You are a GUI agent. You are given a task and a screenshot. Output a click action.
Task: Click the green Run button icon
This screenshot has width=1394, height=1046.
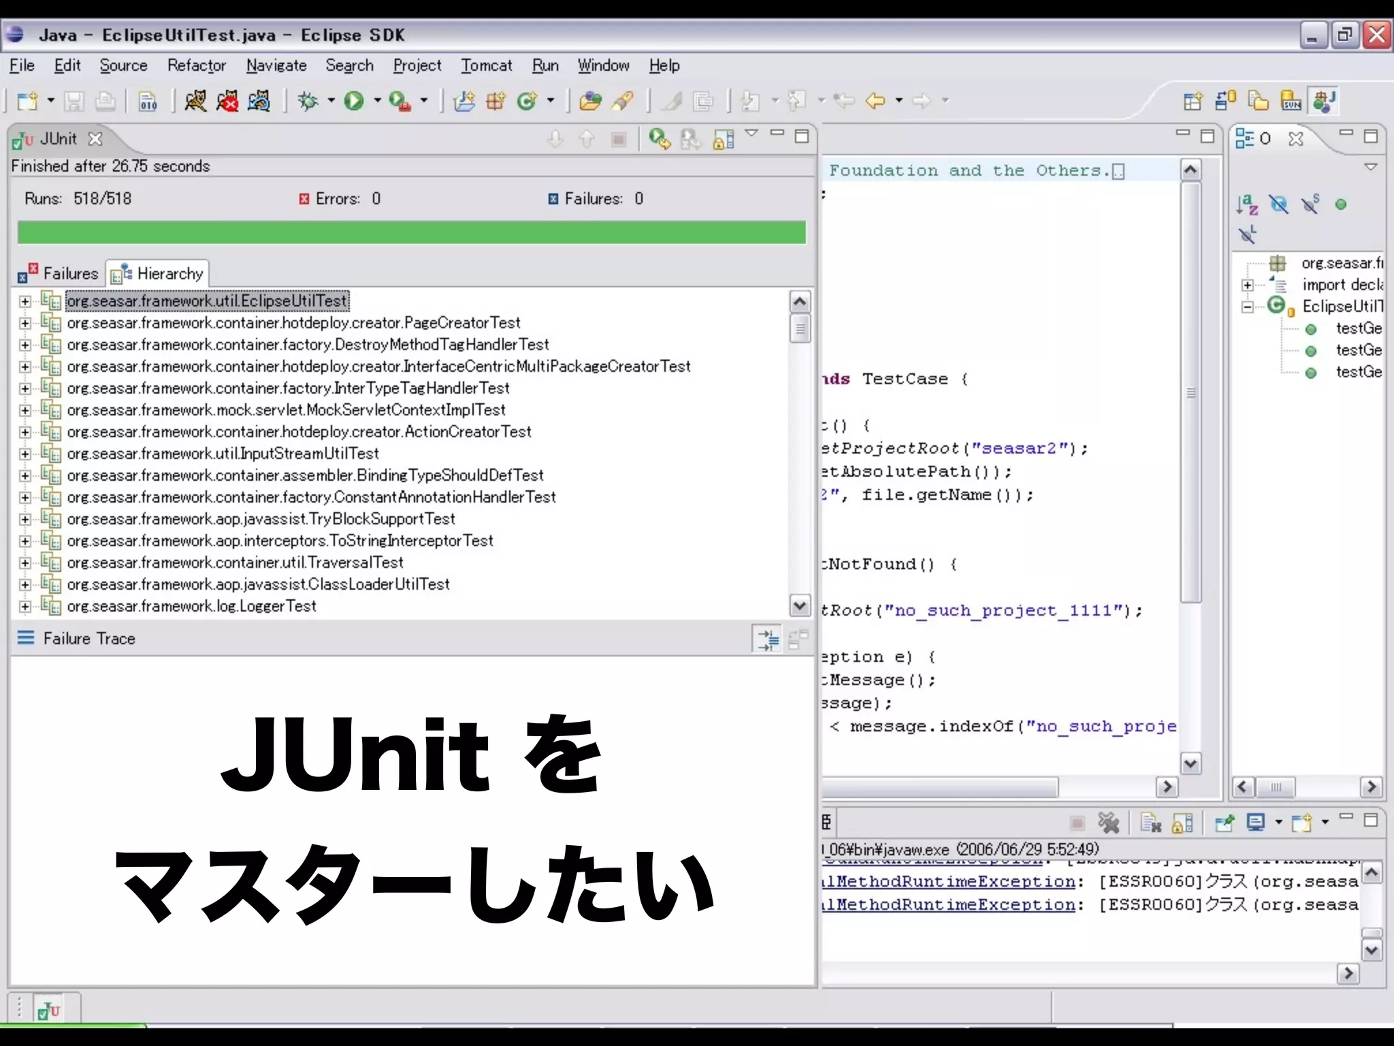point(353,101)
